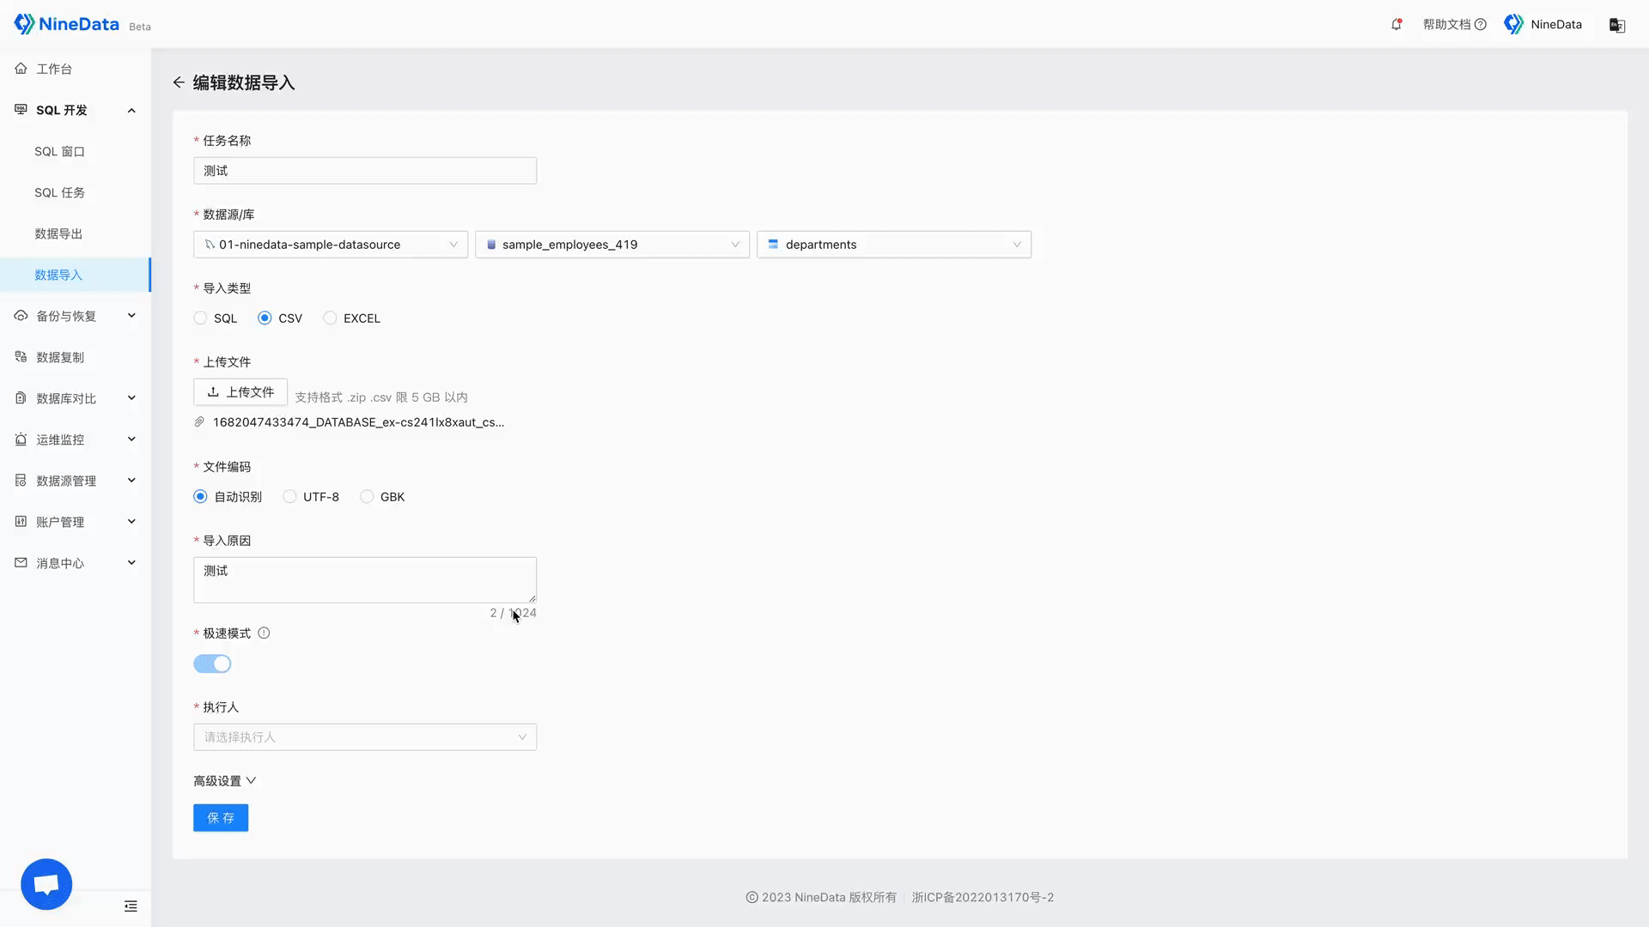The image size is (1649, 927).
Task: Expand 高级设置 section
Action: 224,781
